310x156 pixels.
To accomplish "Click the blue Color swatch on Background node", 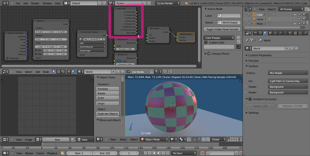I will [119, 61].
